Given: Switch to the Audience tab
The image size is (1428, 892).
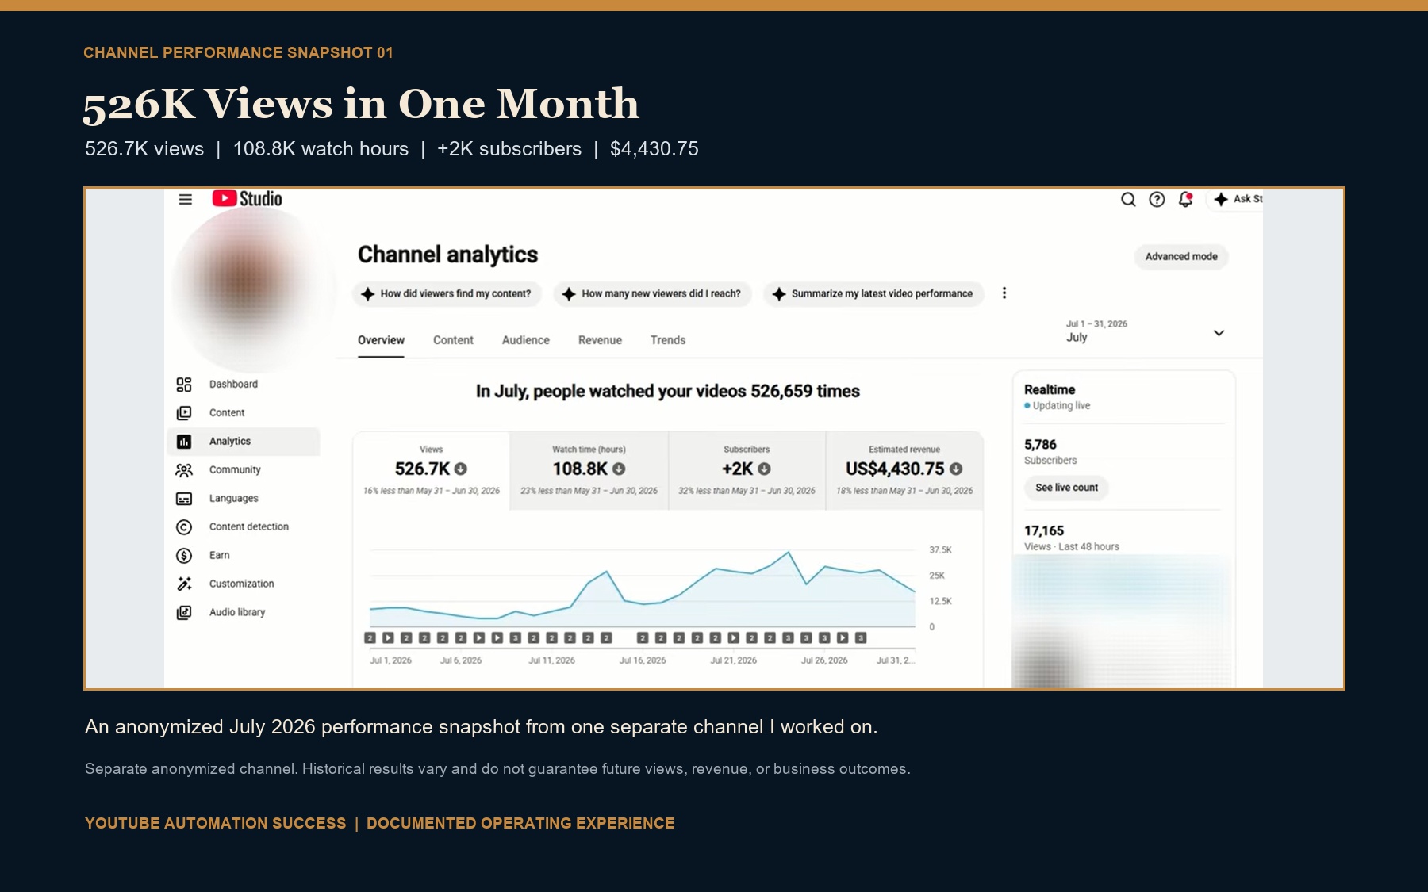Looking at the screenshot, I should (x=526, y=340).
